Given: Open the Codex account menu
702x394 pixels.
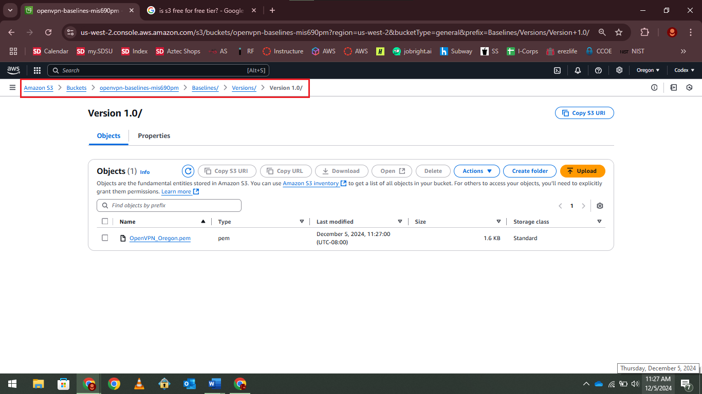Looking at the screenshot, I should click(x=685, y=70).
